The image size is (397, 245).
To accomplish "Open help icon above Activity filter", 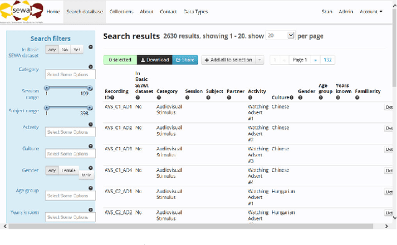I will pyautogui.click(x=91, y=124).
